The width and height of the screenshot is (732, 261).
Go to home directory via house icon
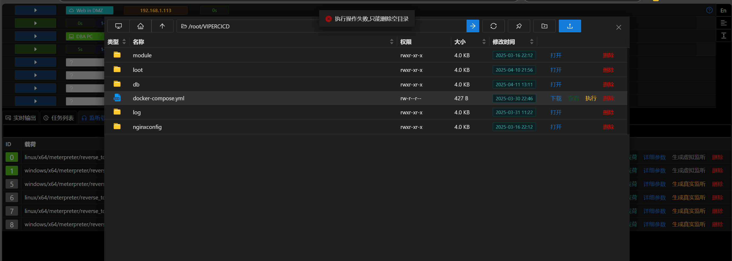point(140,26)
